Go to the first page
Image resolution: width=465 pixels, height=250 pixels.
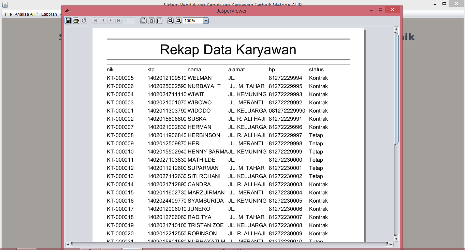[95, 20]
